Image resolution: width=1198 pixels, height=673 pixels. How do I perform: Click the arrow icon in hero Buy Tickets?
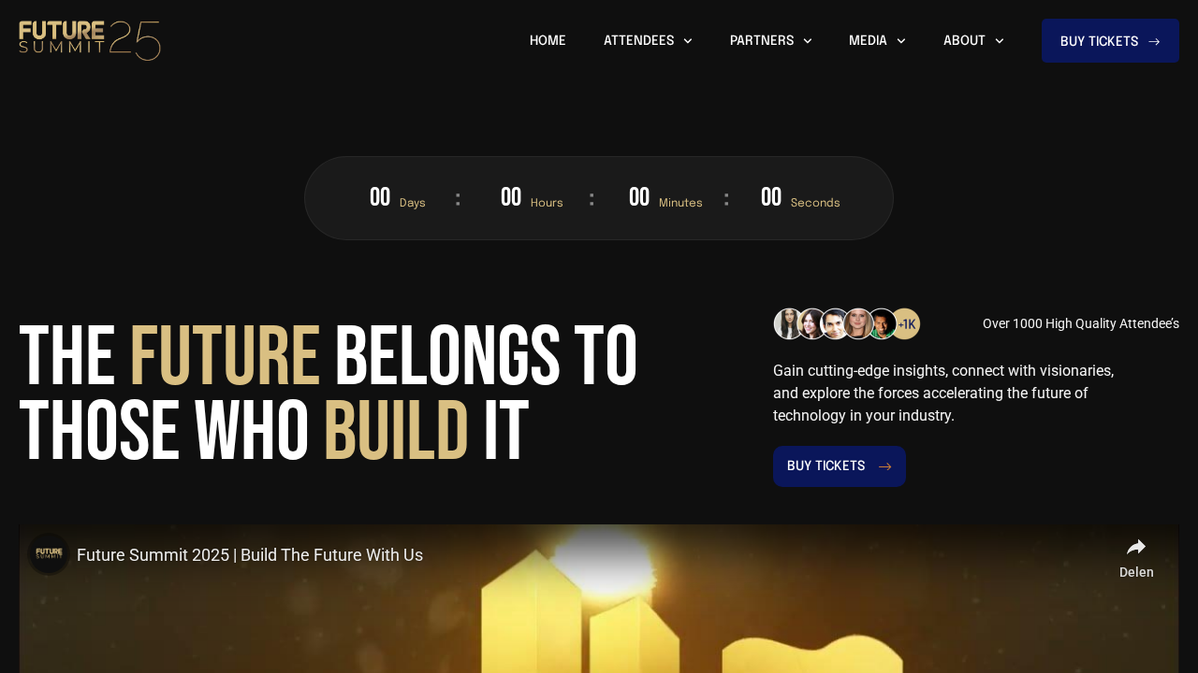click(x=884, y=466)
